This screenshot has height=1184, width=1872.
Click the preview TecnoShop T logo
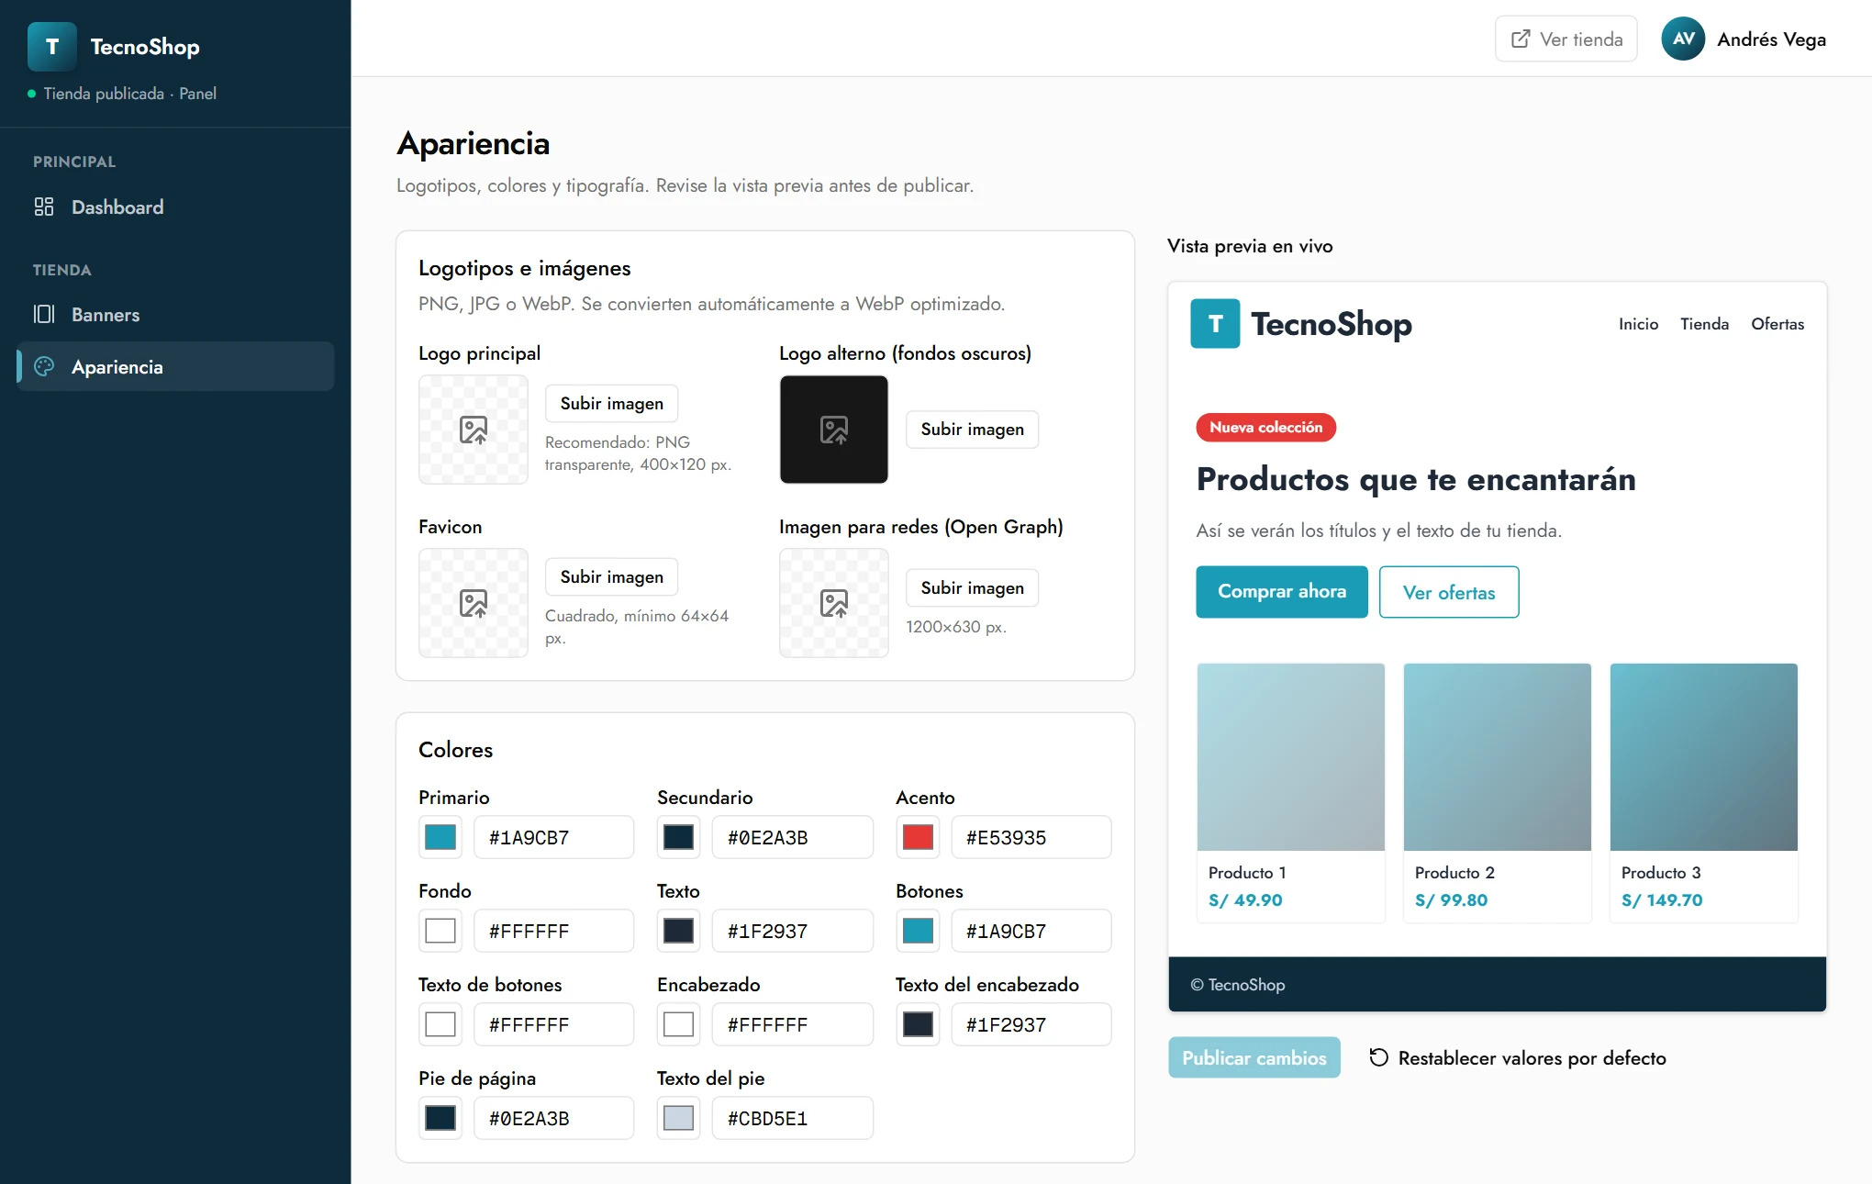tap(1215, 323)
